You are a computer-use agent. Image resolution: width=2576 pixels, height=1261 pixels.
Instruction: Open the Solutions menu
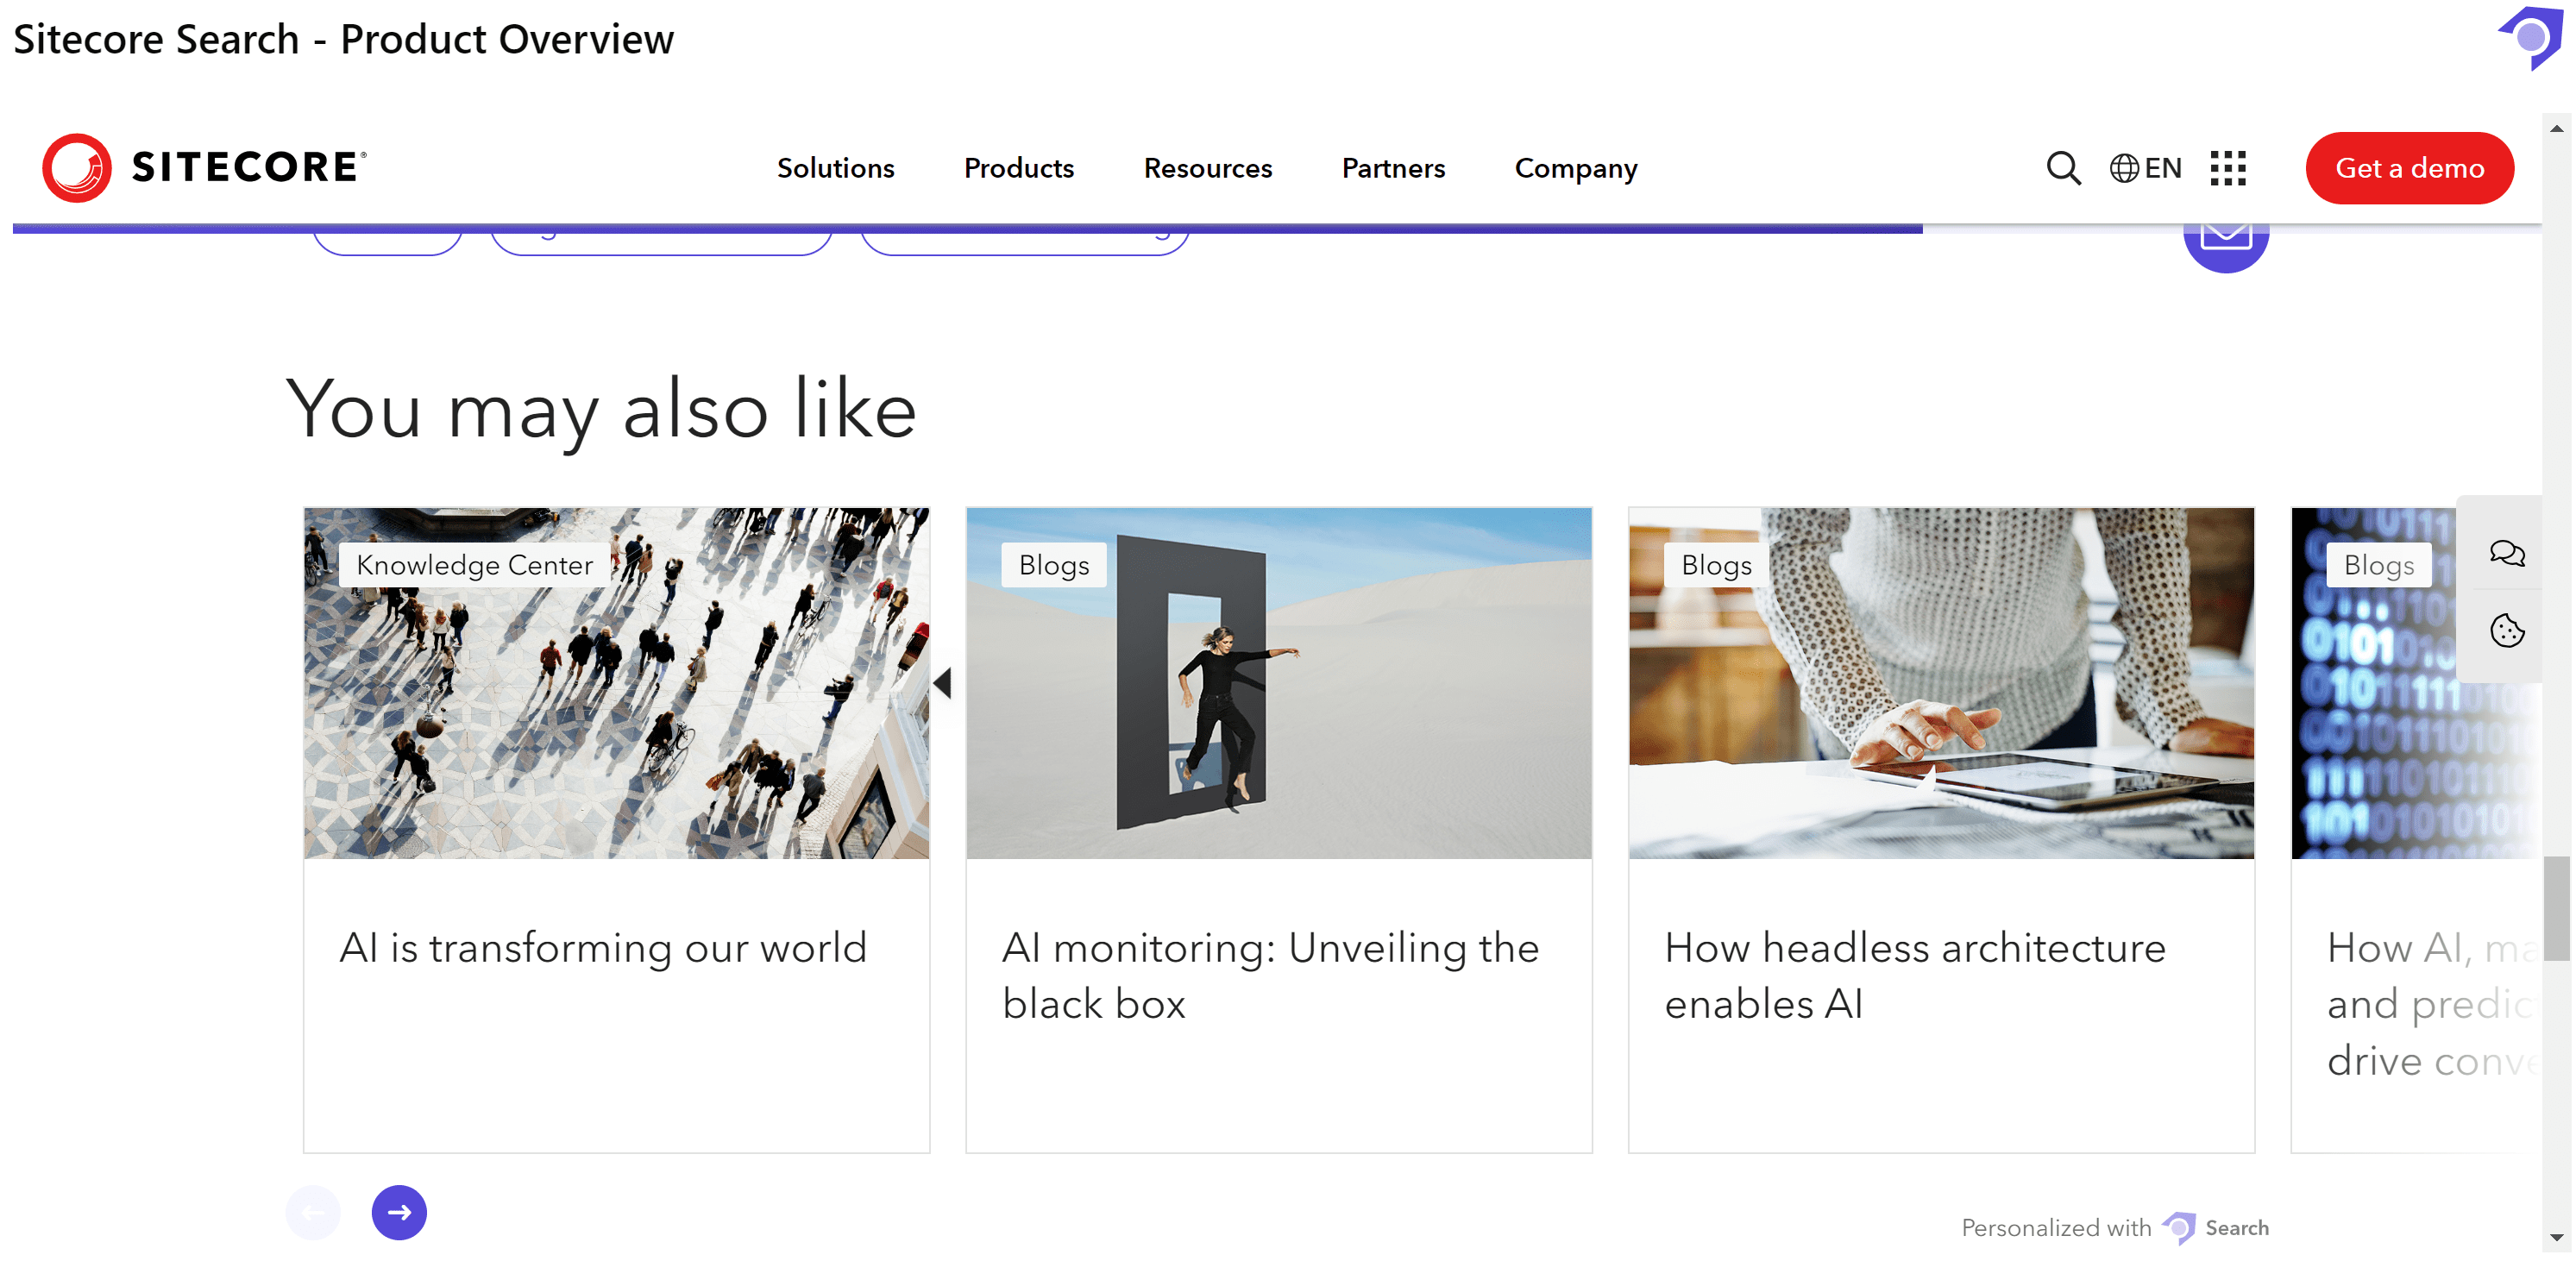[x=835, y=168]
